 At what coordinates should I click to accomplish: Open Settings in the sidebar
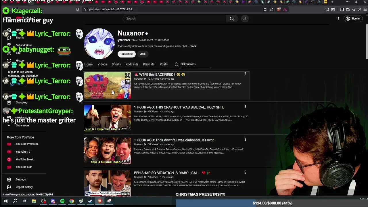21,179
